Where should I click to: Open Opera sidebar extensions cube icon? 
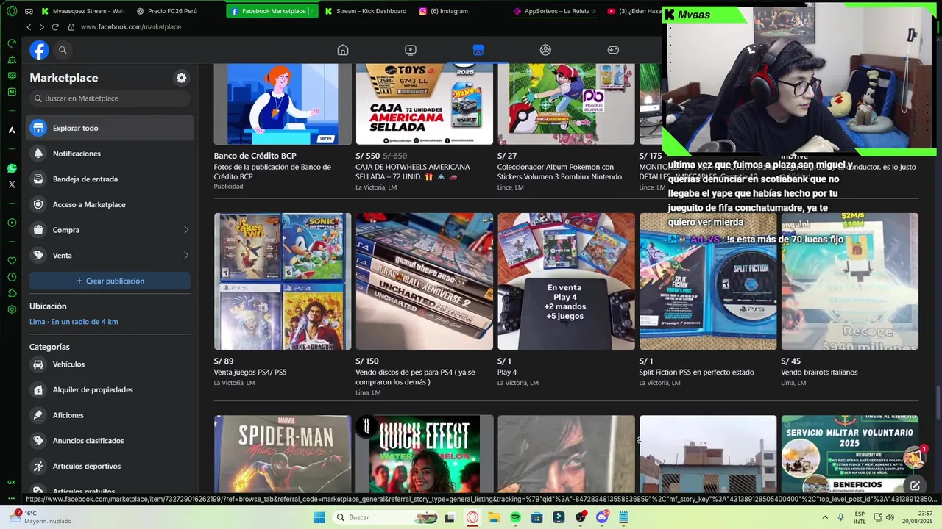(12, 293)
